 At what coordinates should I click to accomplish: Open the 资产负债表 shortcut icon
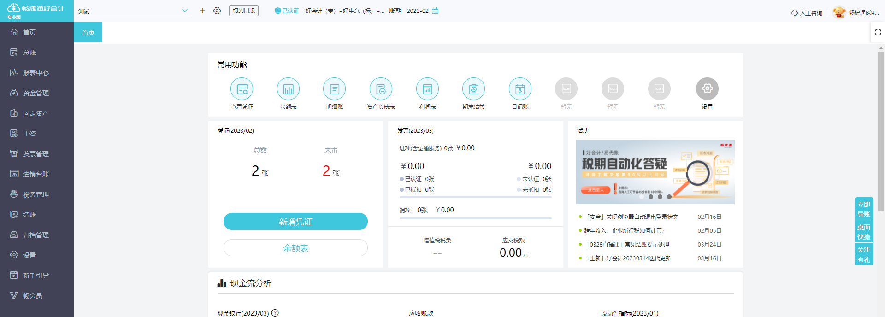click(x=381, y=89)
